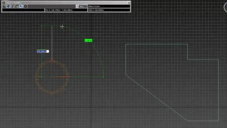227x128 pixels.
Task: Click the Polyline window title icon
Action: (x=4, y=3)
